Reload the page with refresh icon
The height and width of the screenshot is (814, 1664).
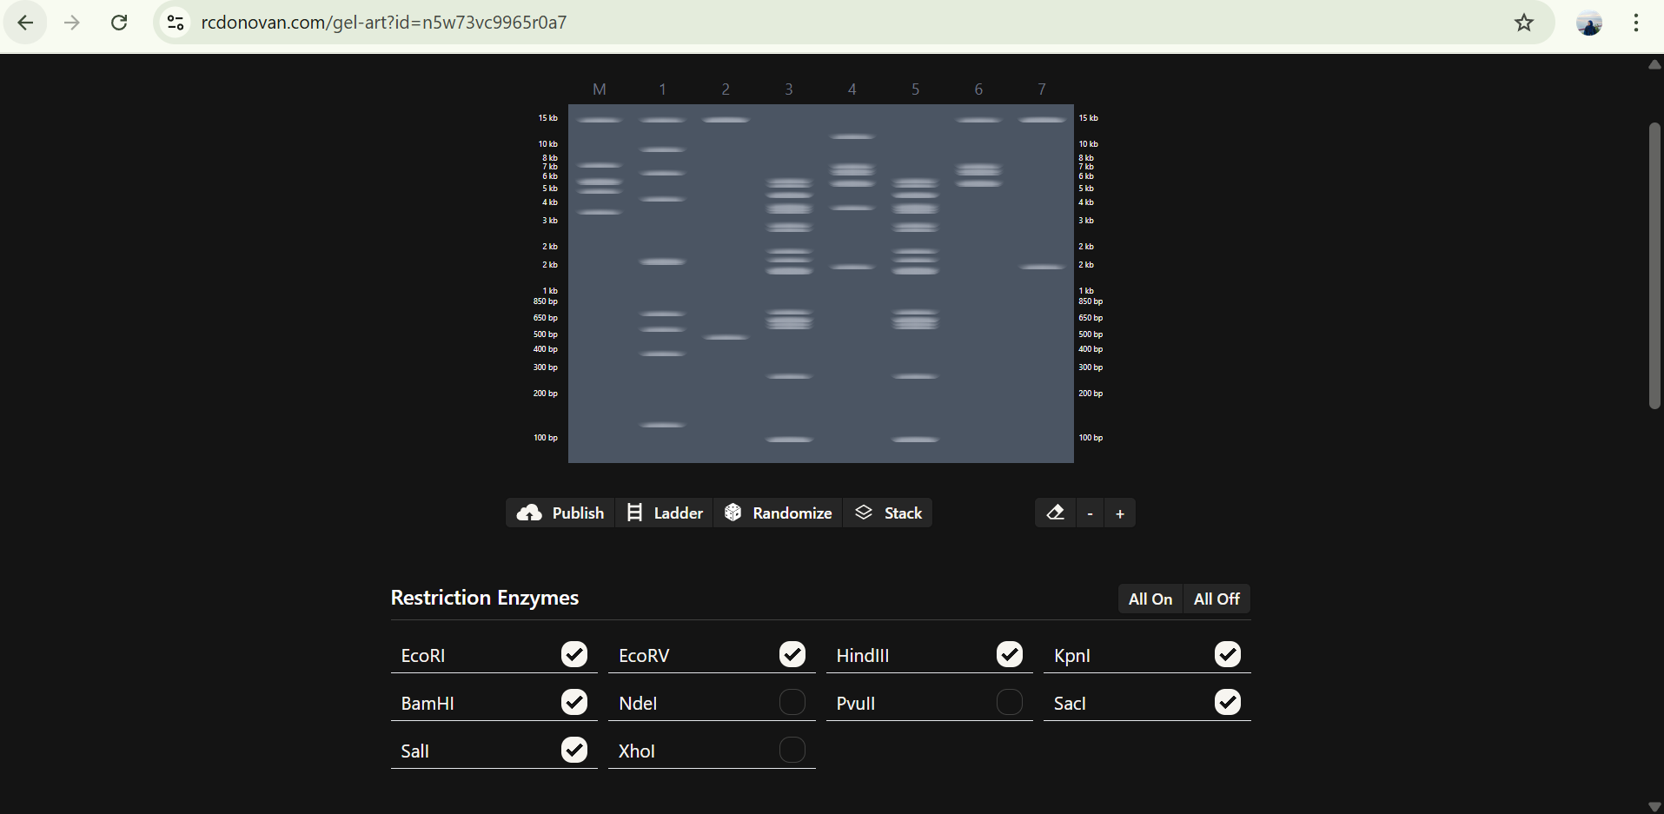[x=119, y=23]
